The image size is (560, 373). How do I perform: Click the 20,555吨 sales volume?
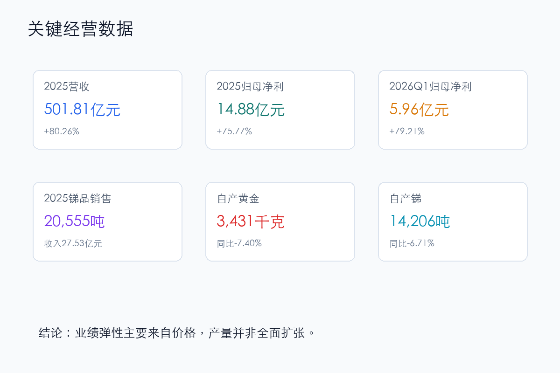tap(75, 221)
